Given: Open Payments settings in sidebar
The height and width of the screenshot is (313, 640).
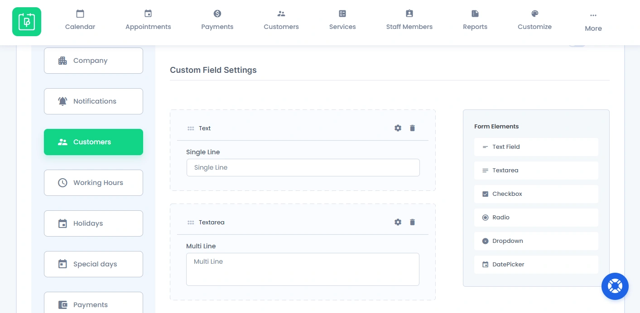Looking at the screenshot, I should click(x=93, y=303).
